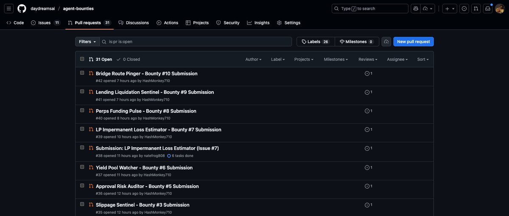509x216 pixels.
Task: Click the issue count icon for Lending Liquidation Sentinel
Action: pyautogui.click(x=368, y=92)
